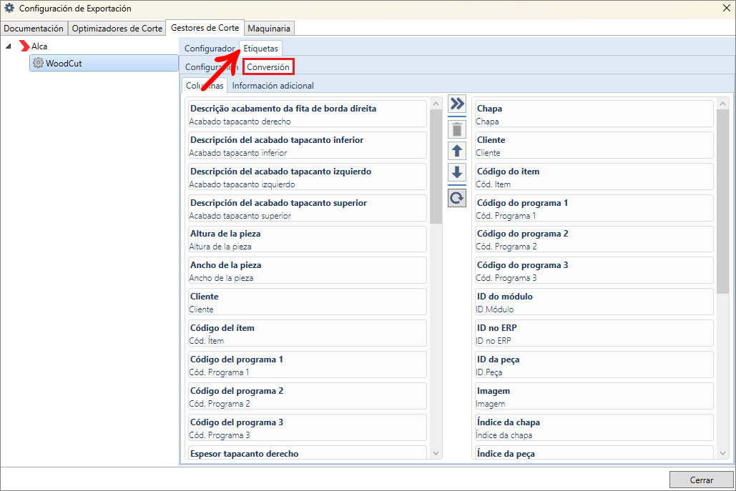The height and width of the screenshot is (491, 736).
Task: Select 'Código del ítem' item
Action: coord(308,334)
